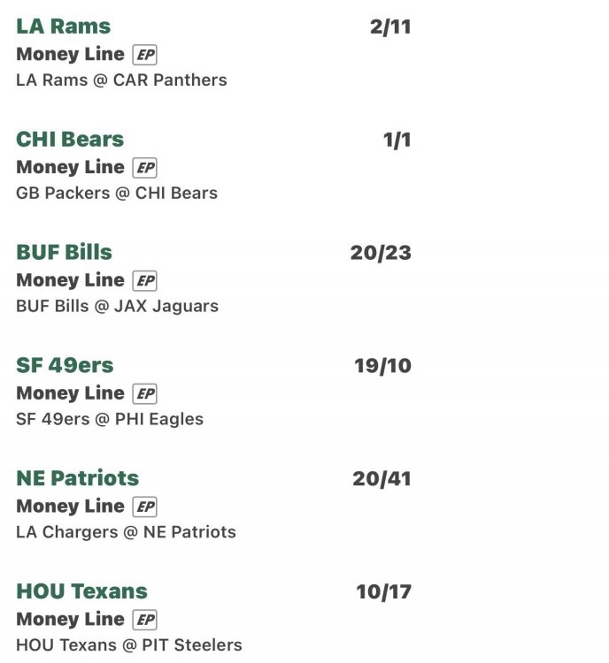Screen dimensions: 609x663
Task: Open the BUF Bills selection
Action: click(x=64, y=253)
